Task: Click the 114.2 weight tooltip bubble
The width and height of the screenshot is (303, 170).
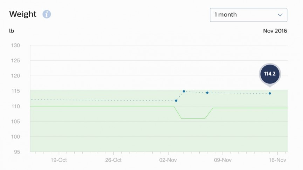Action: tap(270, 74)
